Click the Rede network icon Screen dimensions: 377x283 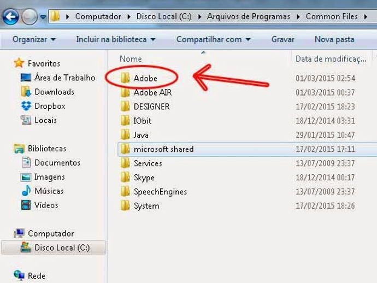pyautogui.click(x=19, y=275)
